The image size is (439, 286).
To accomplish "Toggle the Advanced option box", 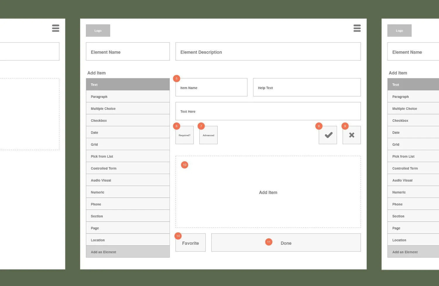I will click(208, 135).
